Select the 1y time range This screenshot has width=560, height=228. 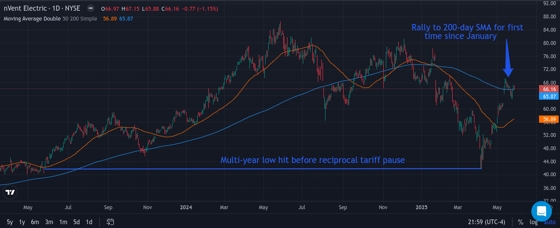click(x=22, y=222)
